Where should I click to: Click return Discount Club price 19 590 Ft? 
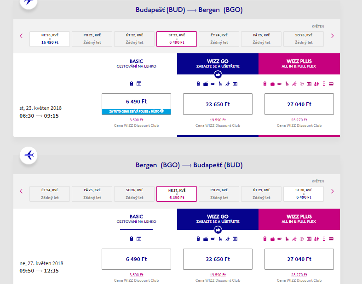[218, 275]
